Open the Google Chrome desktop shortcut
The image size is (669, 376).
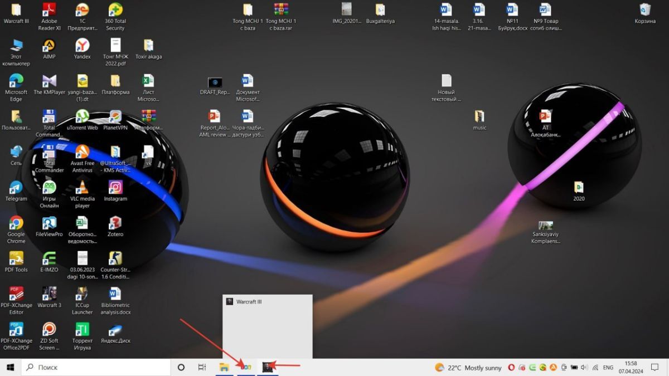tap(16, 224)
